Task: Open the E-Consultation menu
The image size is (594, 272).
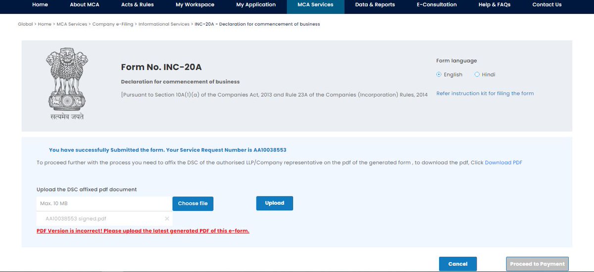Action: [x=437, y=5]
